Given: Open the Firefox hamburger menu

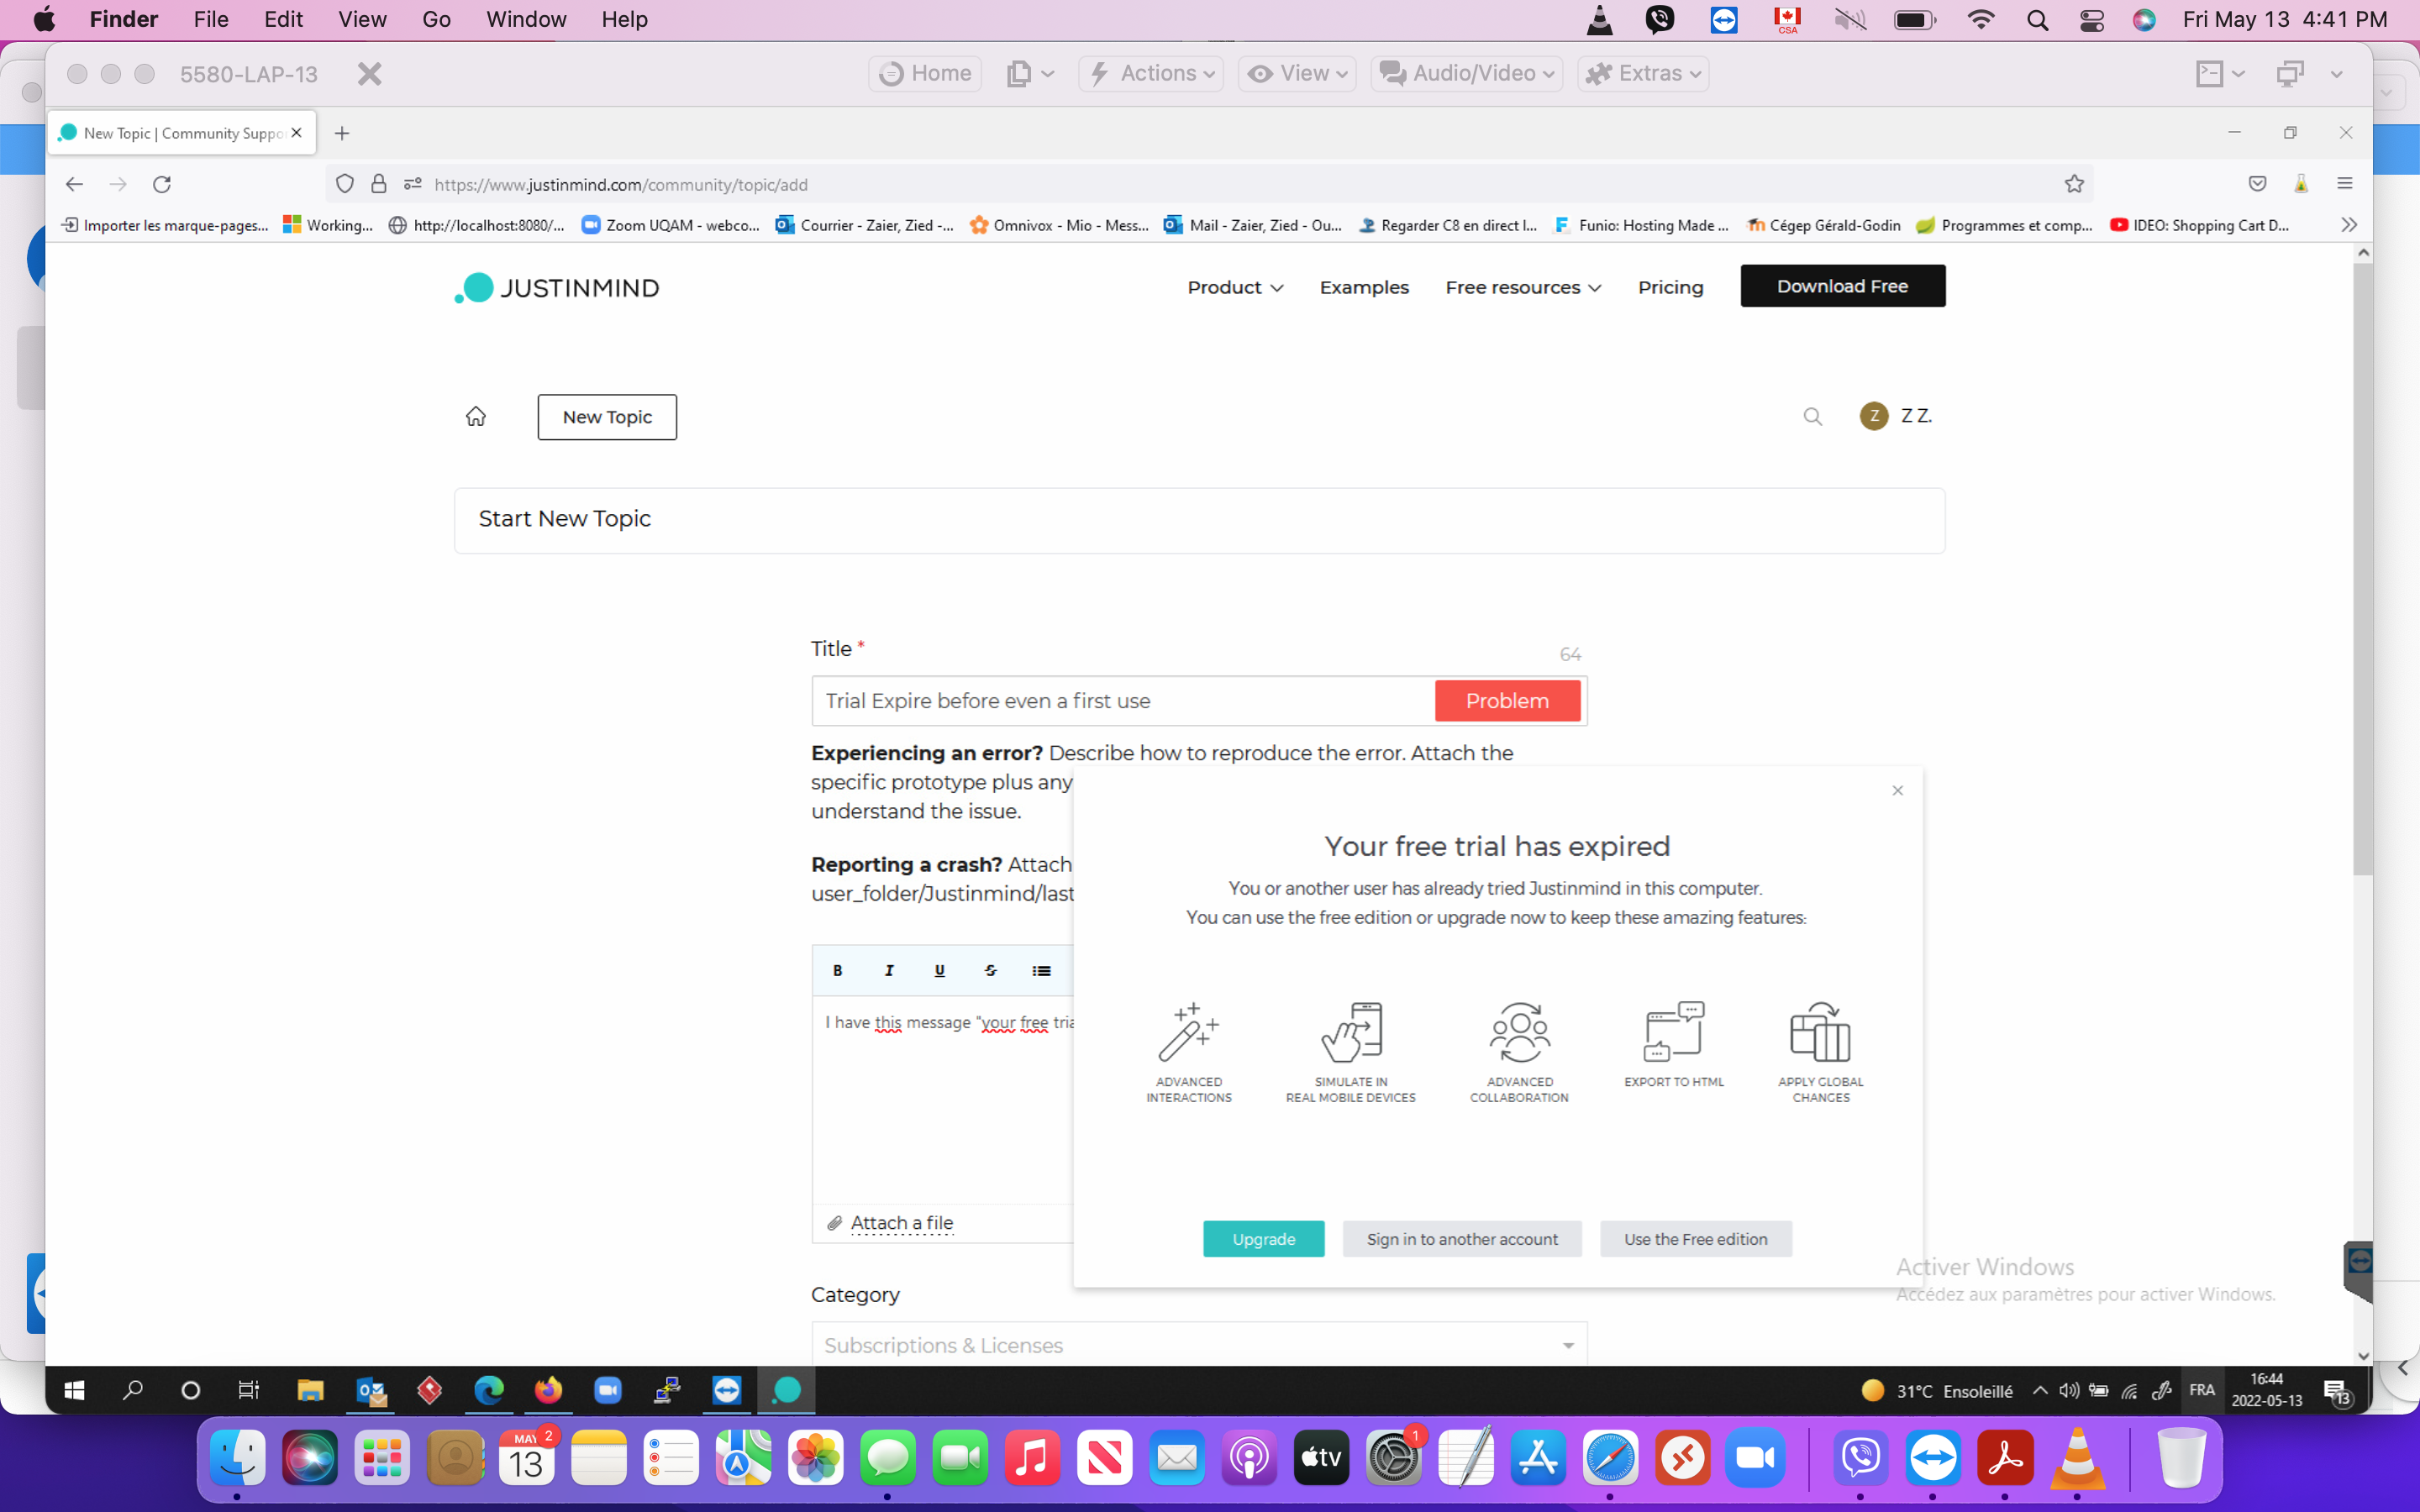Looking at the screenshot, I should pyautogui.click(x=2344, y=184).
